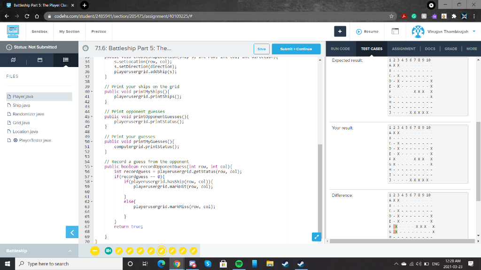Click the teal video camera icon
The height and width of the screenshot is (270, 481).
click(109, 251)
